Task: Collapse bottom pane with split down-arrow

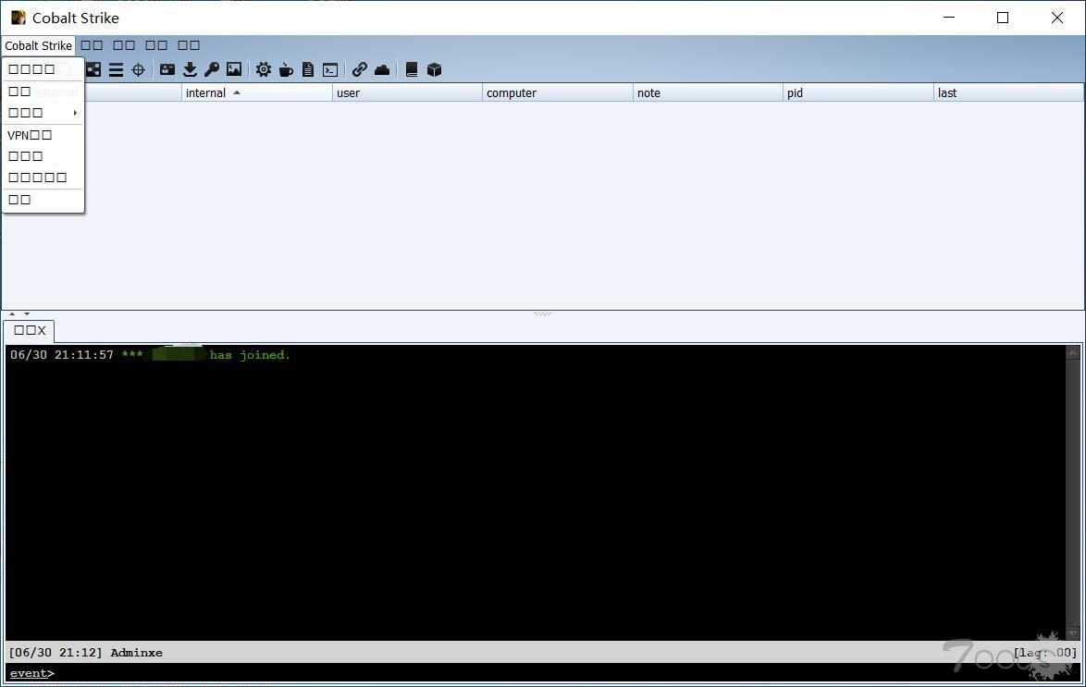Action: tap(27, 313)
